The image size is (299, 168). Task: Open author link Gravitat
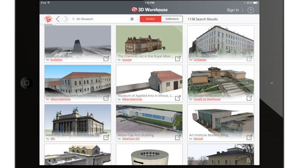pyautogui.click(x=127, y=60)
